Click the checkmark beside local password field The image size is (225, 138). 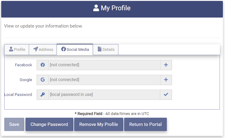coord(166,94)
